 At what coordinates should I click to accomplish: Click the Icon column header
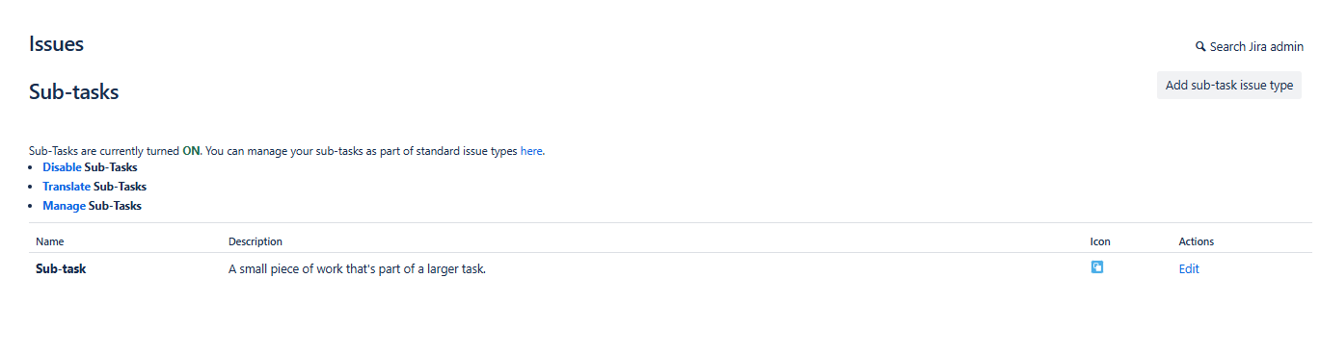[1100, 241]
